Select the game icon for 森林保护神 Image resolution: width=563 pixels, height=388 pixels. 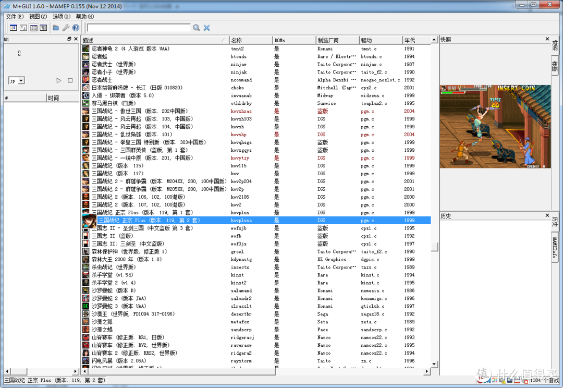coord(86,251)
